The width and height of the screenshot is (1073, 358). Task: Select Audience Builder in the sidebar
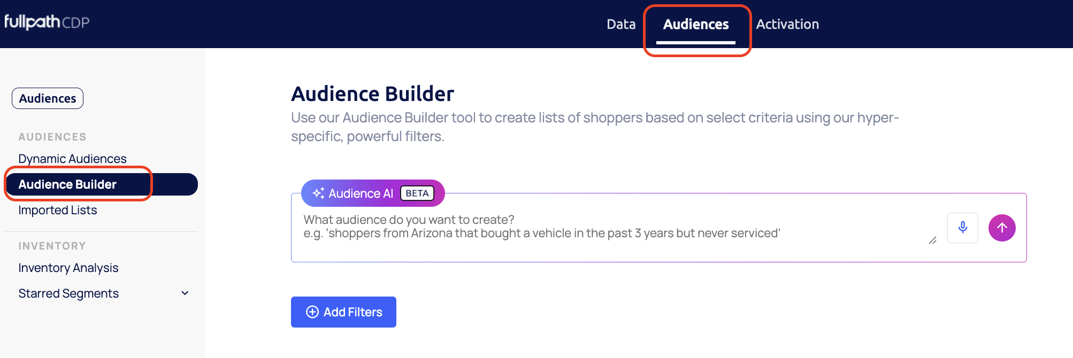coord(67,184)
